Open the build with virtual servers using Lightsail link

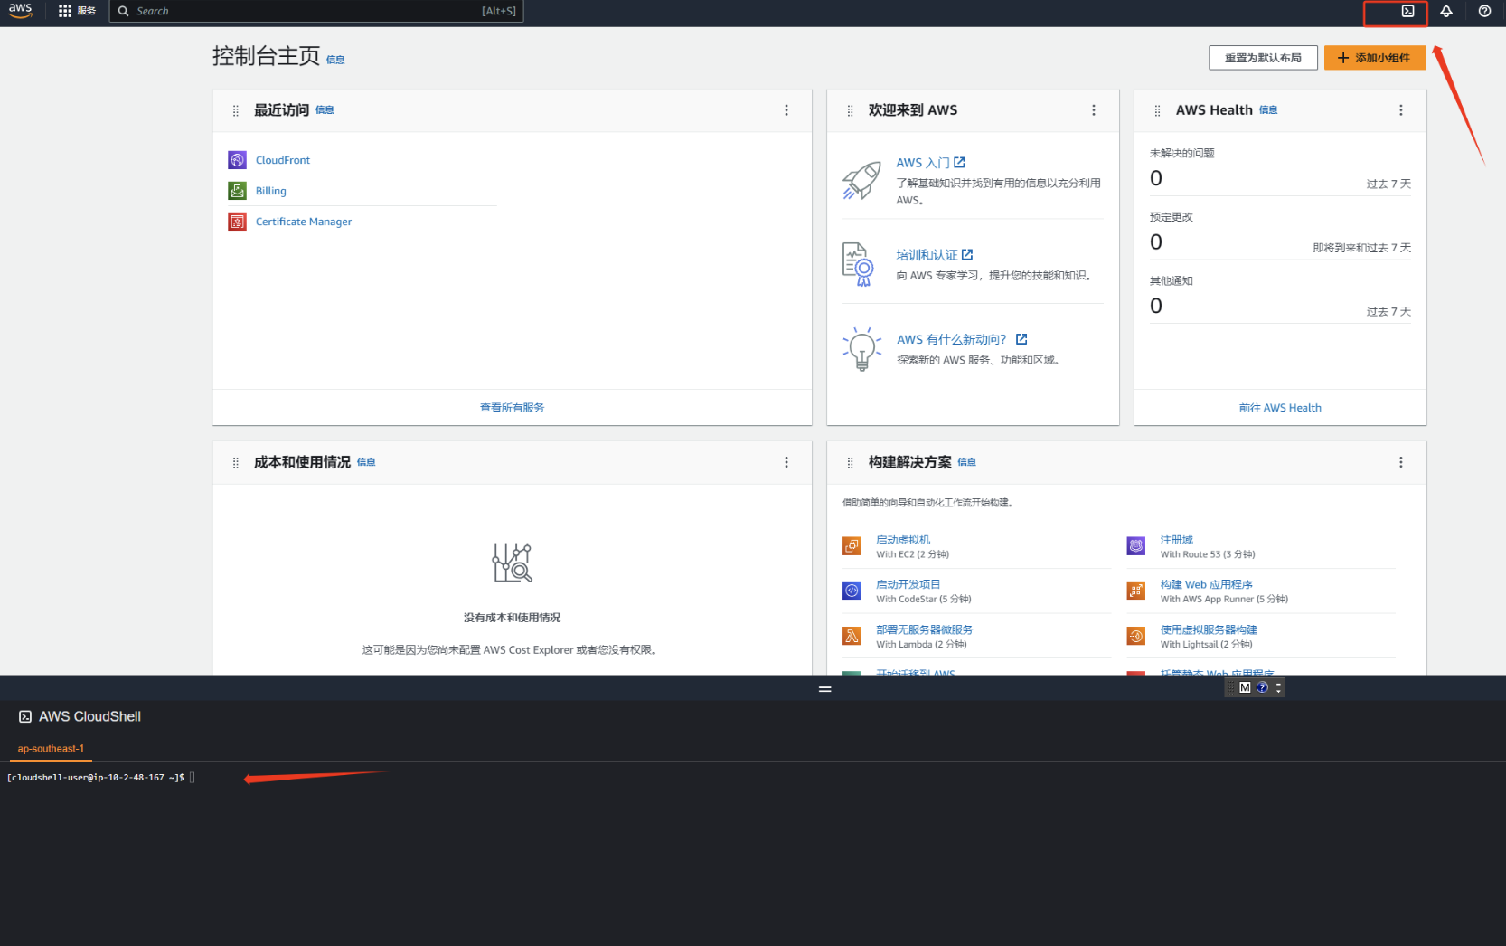1210,629
